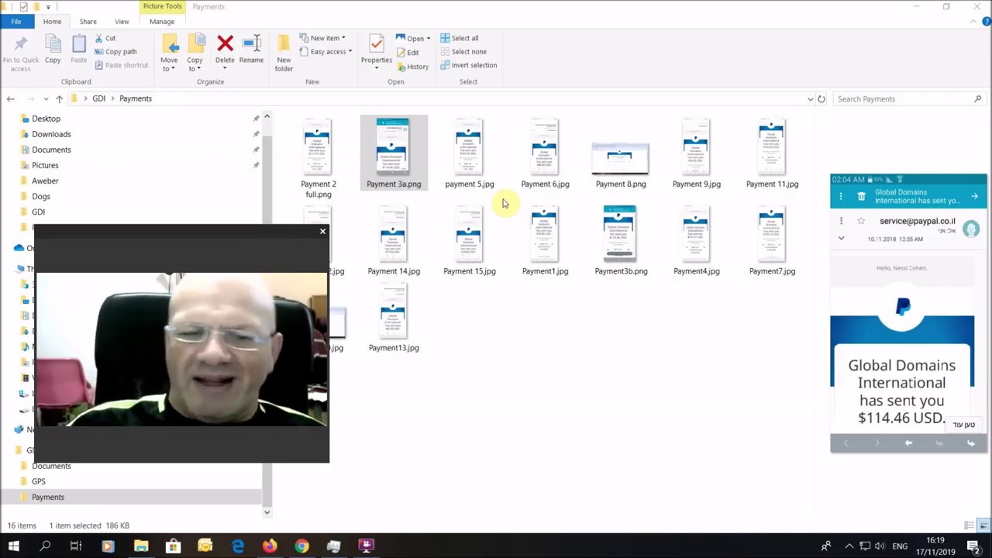
Task: Go back with the back arrow
Action: 11,98
